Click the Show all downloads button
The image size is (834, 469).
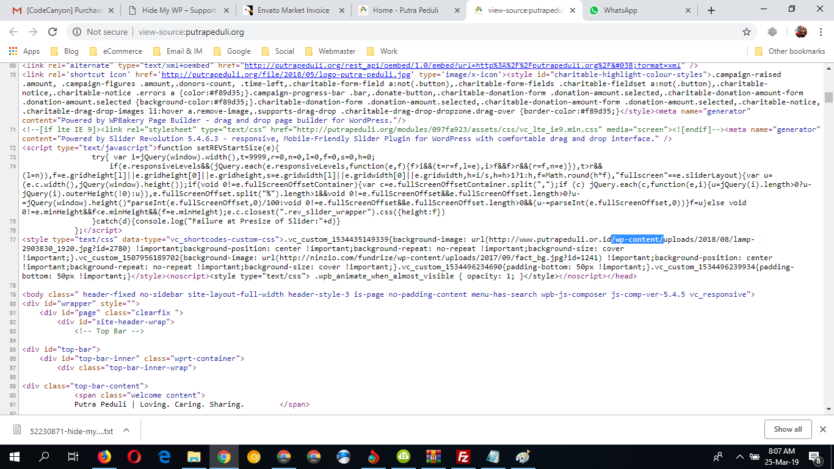point(788,429)
